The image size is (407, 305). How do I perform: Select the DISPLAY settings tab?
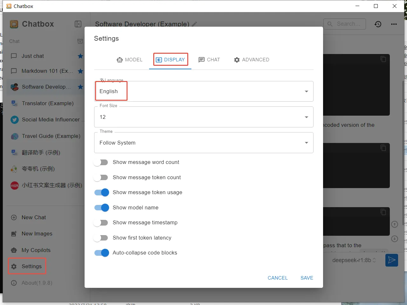[170, 60]
